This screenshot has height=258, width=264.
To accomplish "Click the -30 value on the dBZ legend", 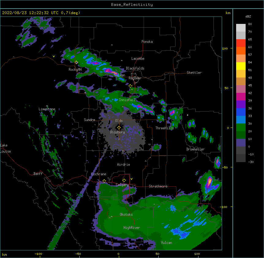I will click(251, 162).
